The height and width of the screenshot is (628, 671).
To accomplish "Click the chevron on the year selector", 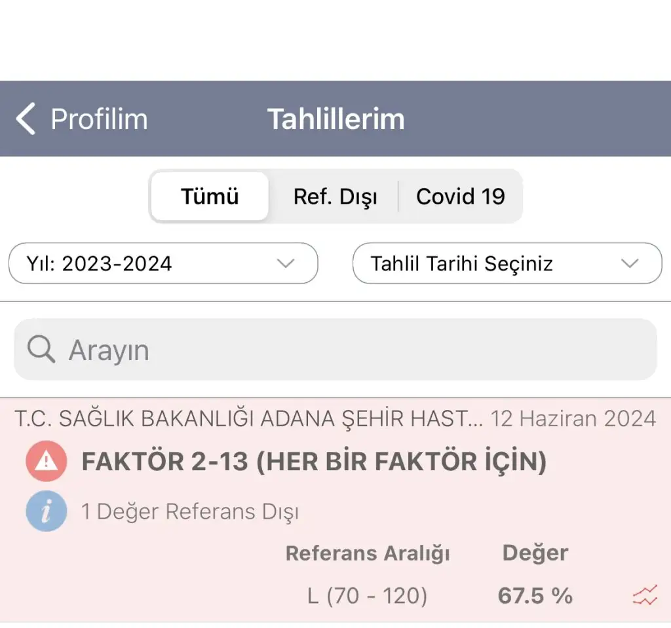I will [x=286, y=263].
